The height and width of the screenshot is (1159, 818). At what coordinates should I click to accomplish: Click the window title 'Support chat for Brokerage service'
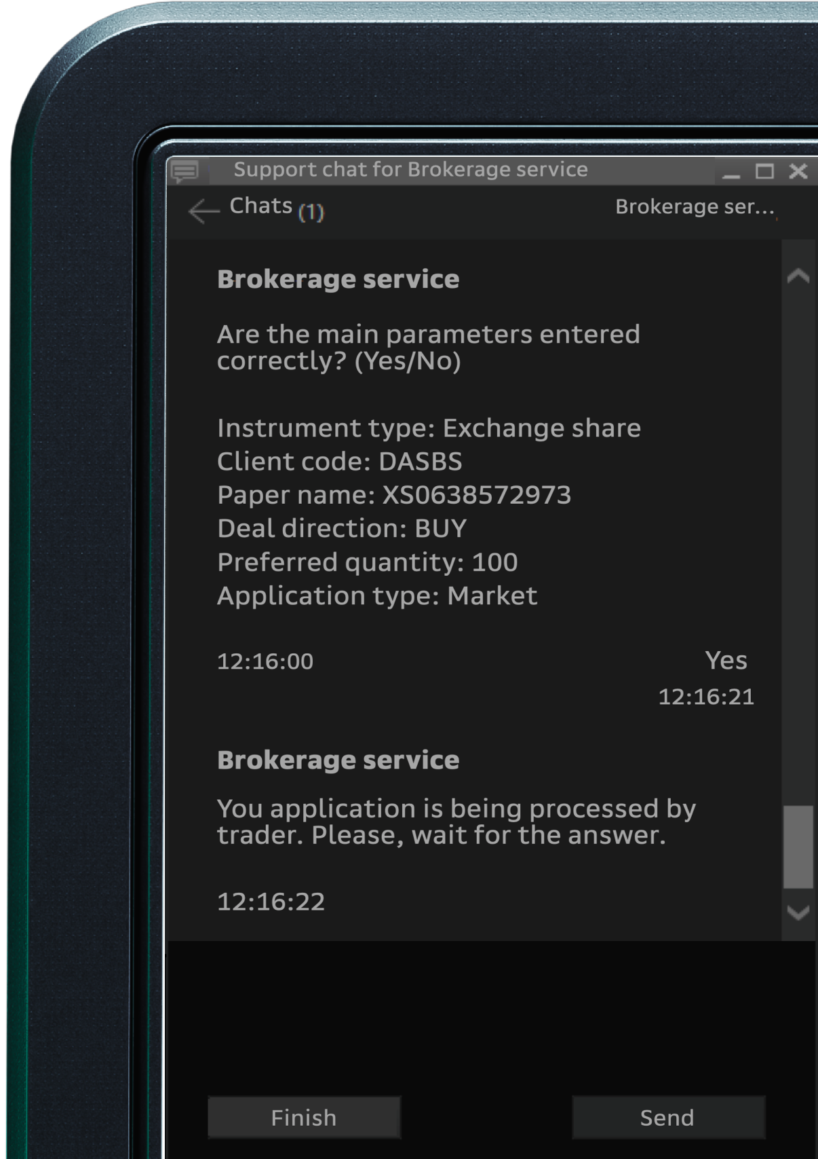coord(410,170)
